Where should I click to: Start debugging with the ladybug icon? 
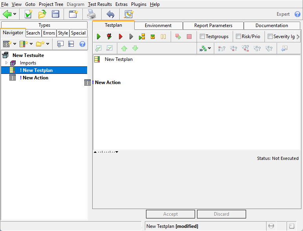(110, 37)
